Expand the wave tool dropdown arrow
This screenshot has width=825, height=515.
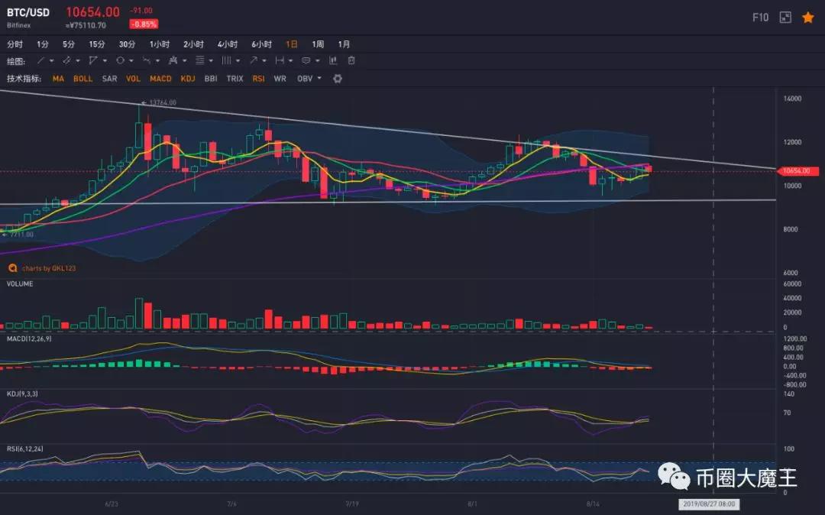[157, 61]
